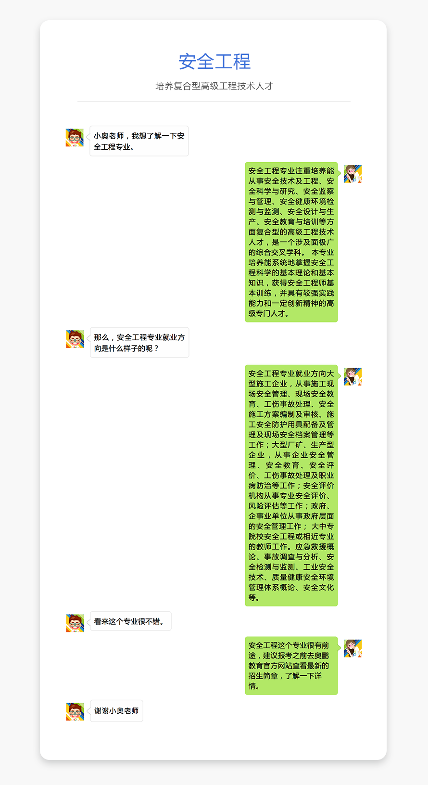Viewport: 428px width, 785px height.
Task: Click the bubble 谢谢小奥老师
Action: click(116, 711)
